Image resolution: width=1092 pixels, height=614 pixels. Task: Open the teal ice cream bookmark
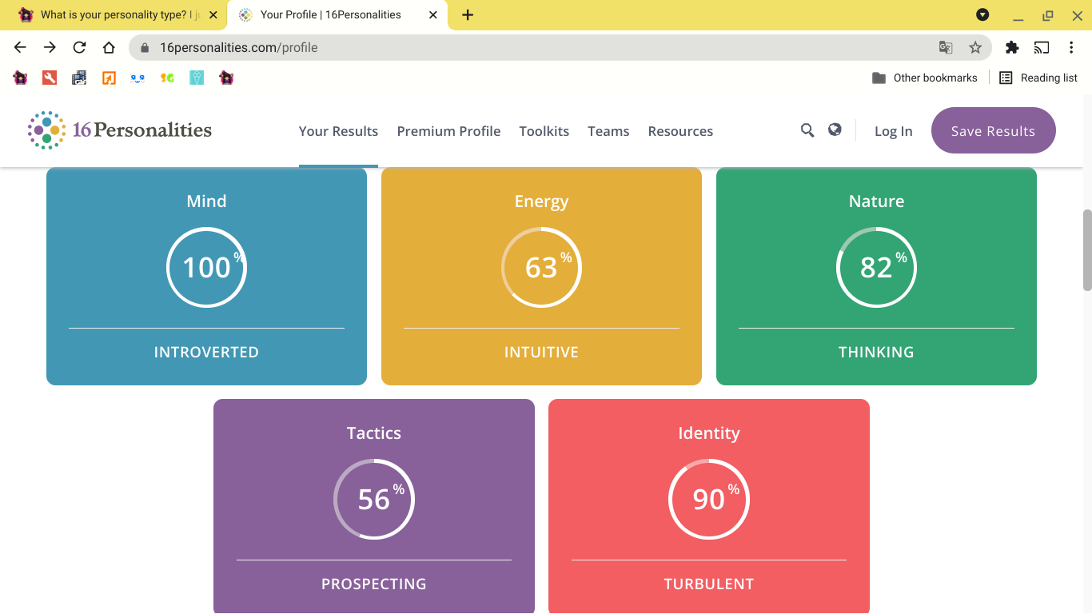197,78
